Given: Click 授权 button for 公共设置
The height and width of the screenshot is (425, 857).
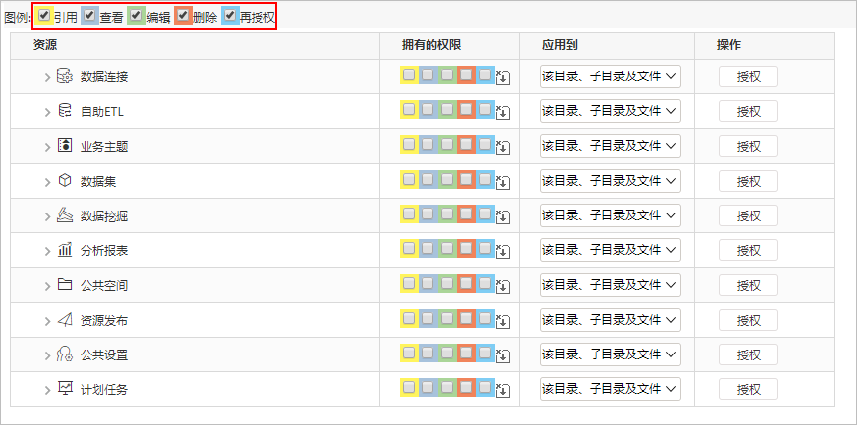Looking at the screenshot, I should tap(749, 355).
